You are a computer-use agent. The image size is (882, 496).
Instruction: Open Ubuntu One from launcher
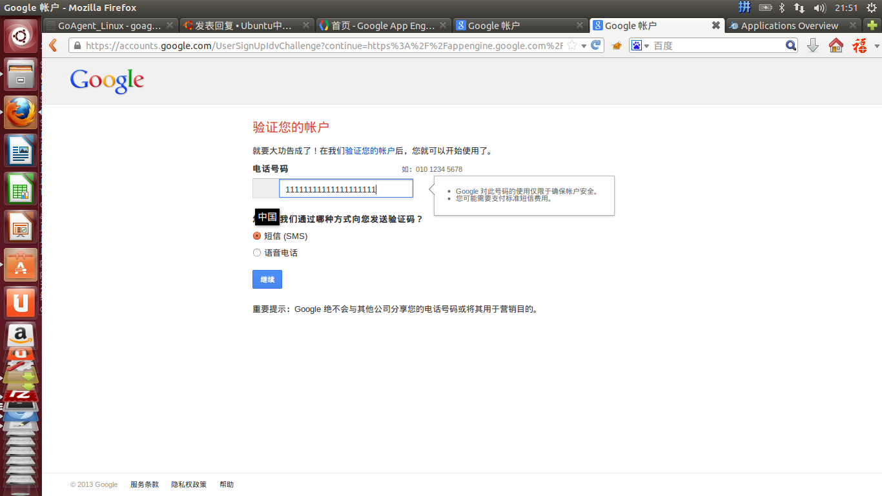point(21,303)
